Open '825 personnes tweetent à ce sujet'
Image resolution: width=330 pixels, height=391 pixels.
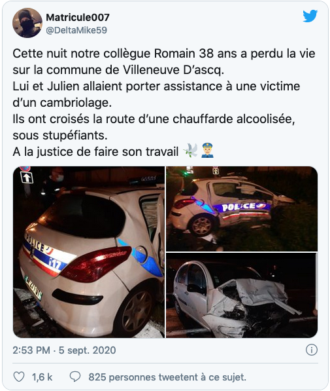tap(167, 377)
